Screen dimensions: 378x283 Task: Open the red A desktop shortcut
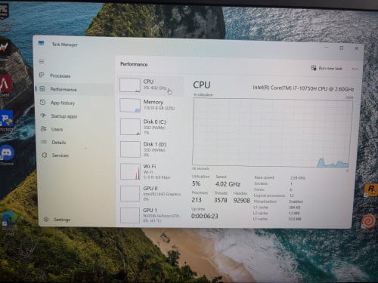point(5,85)
